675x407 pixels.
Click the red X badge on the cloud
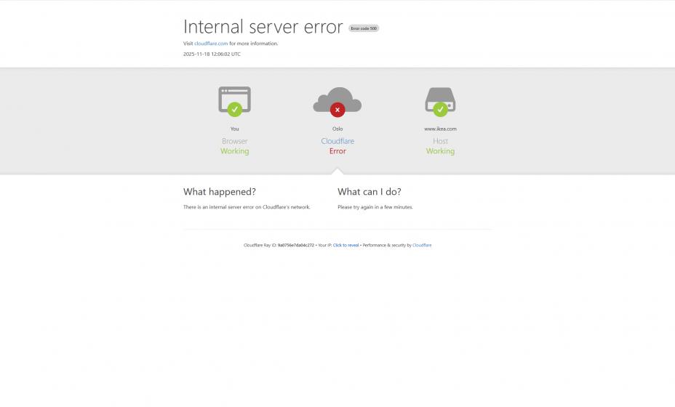(337, 110)
